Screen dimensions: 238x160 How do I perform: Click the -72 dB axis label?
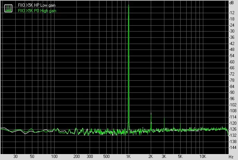[x=232, y=74]
